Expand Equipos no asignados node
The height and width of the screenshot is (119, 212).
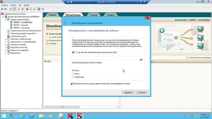6,50
